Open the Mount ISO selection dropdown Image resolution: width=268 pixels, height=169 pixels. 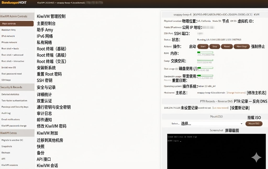pyautogui.click(x=206, y=123)
